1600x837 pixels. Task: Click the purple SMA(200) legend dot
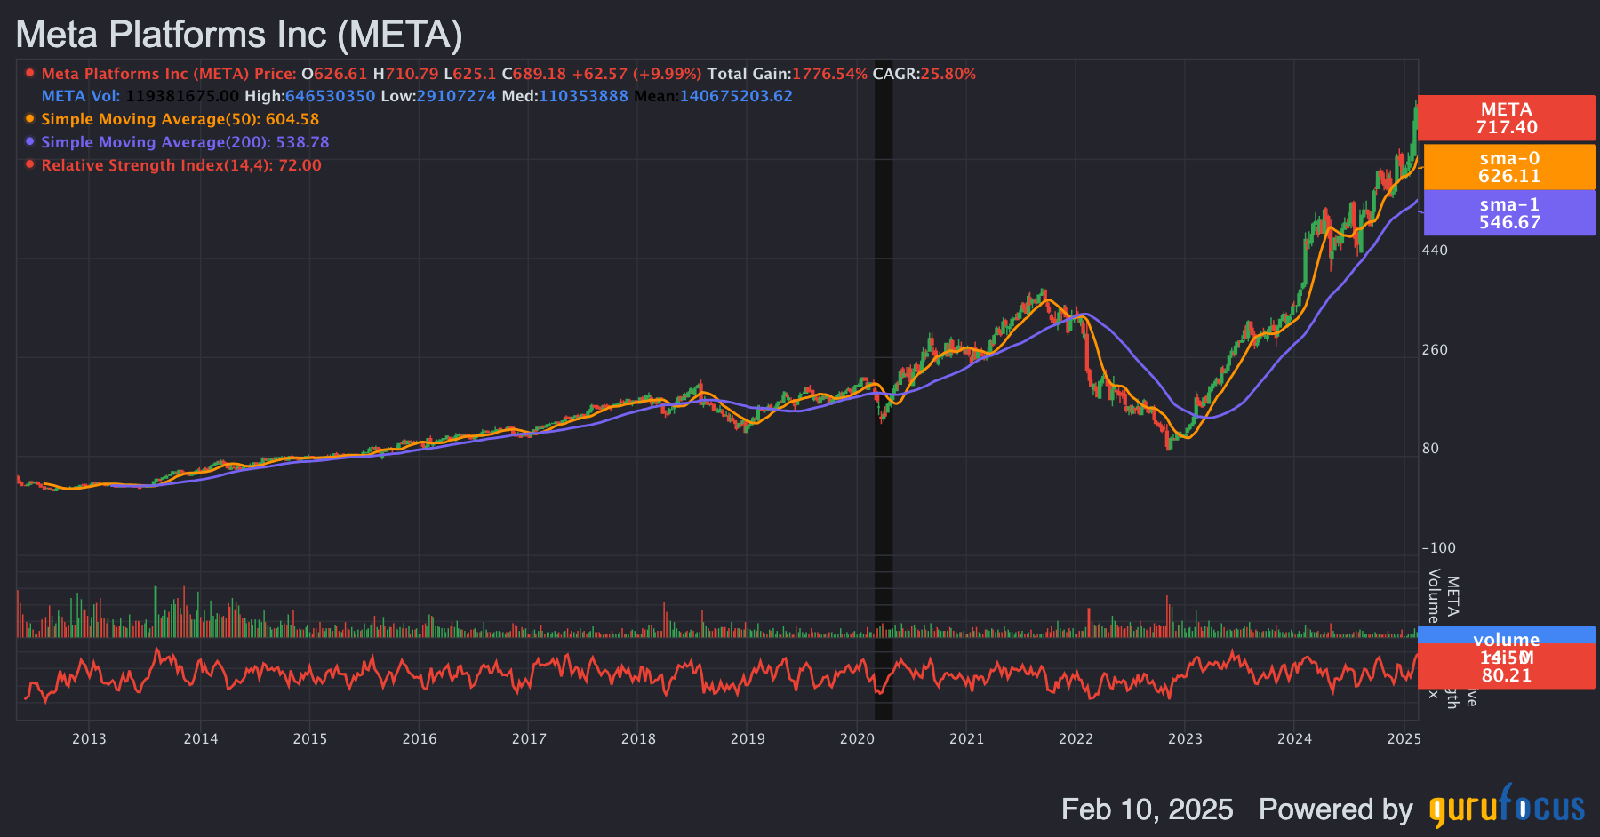pyautogui.click(x=30, y=141)
